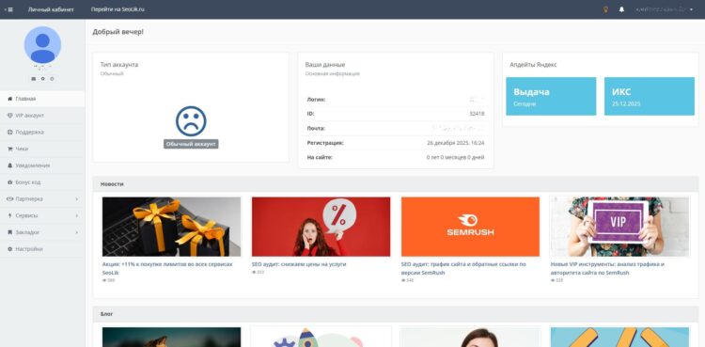Open 'Личный кабинет' in top bar
The height and width of the screenshot is (347, 705).
[51, 9]
